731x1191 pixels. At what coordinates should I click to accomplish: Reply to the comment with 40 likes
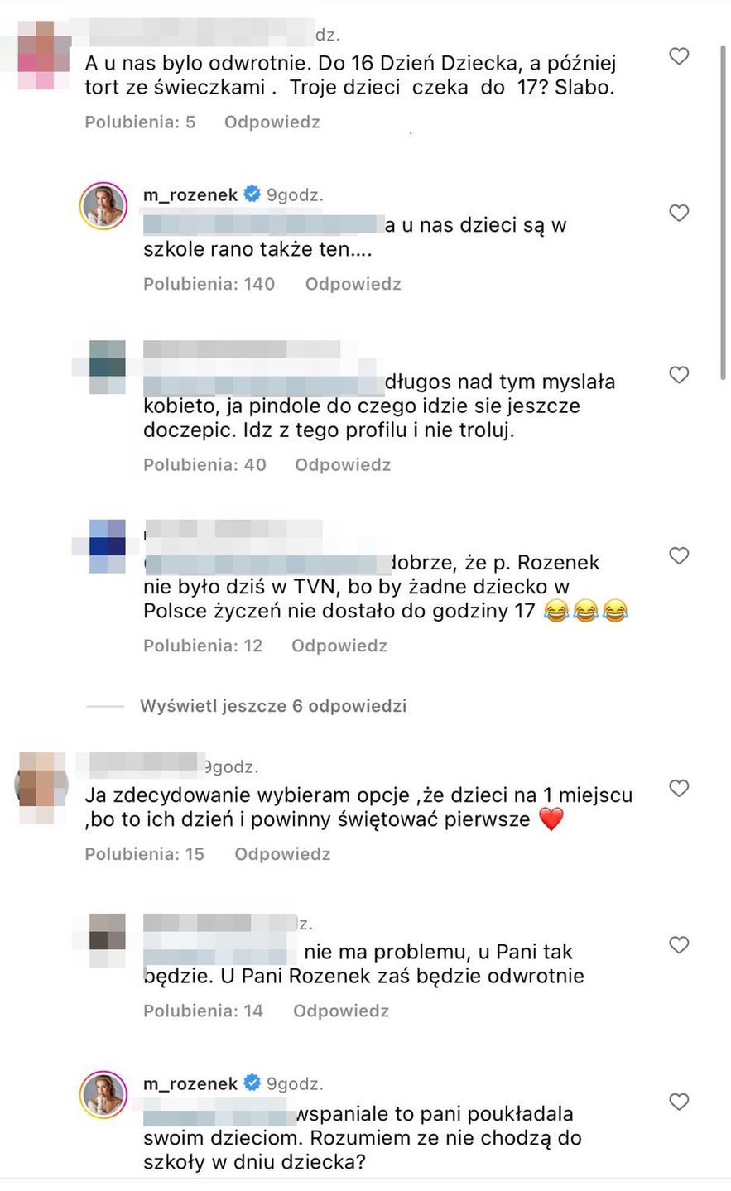point(343,464)
